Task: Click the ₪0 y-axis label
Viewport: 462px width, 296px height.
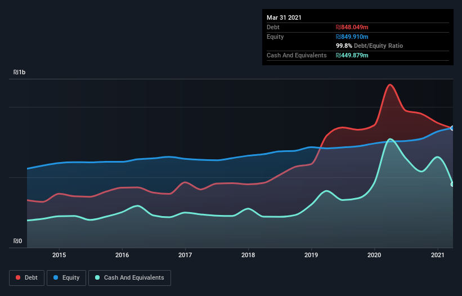Action: (x=17, y=241)
